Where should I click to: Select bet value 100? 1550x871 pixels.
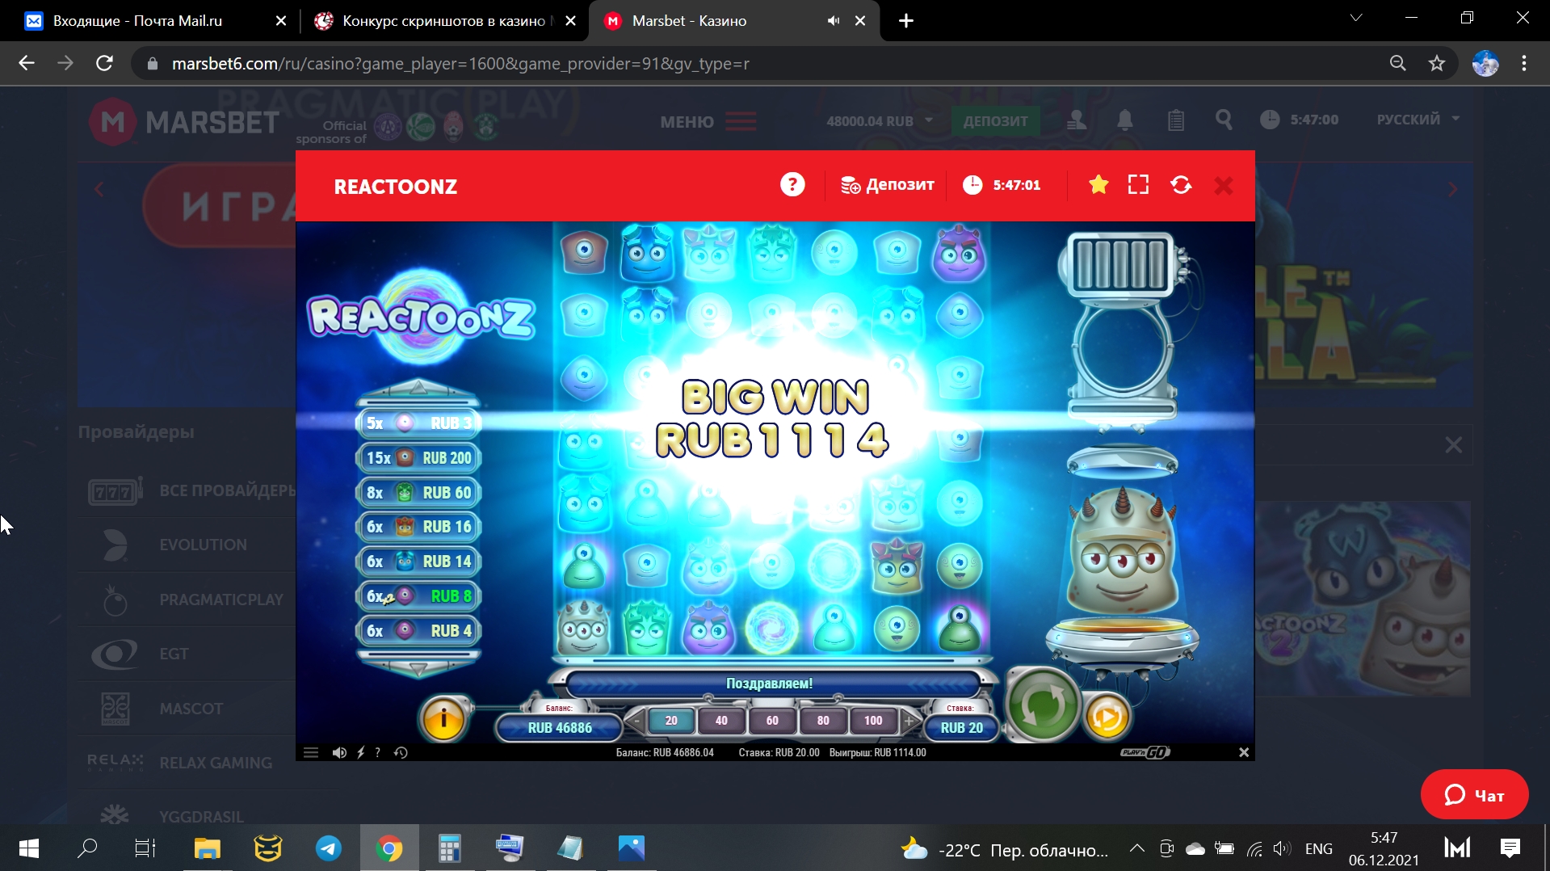[x=873, y=721]
